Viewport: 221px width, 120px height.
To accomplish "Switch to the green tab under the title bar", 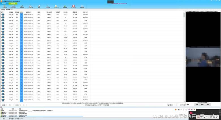I will pyautogui.click(x=13, y=4).
